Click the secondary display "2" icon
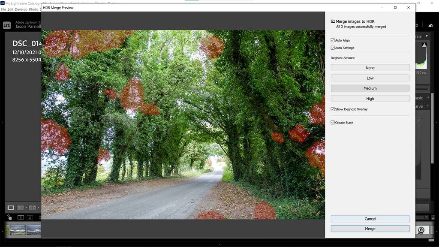This screenshot has width=439, height=247. click(x=30, y=217)
